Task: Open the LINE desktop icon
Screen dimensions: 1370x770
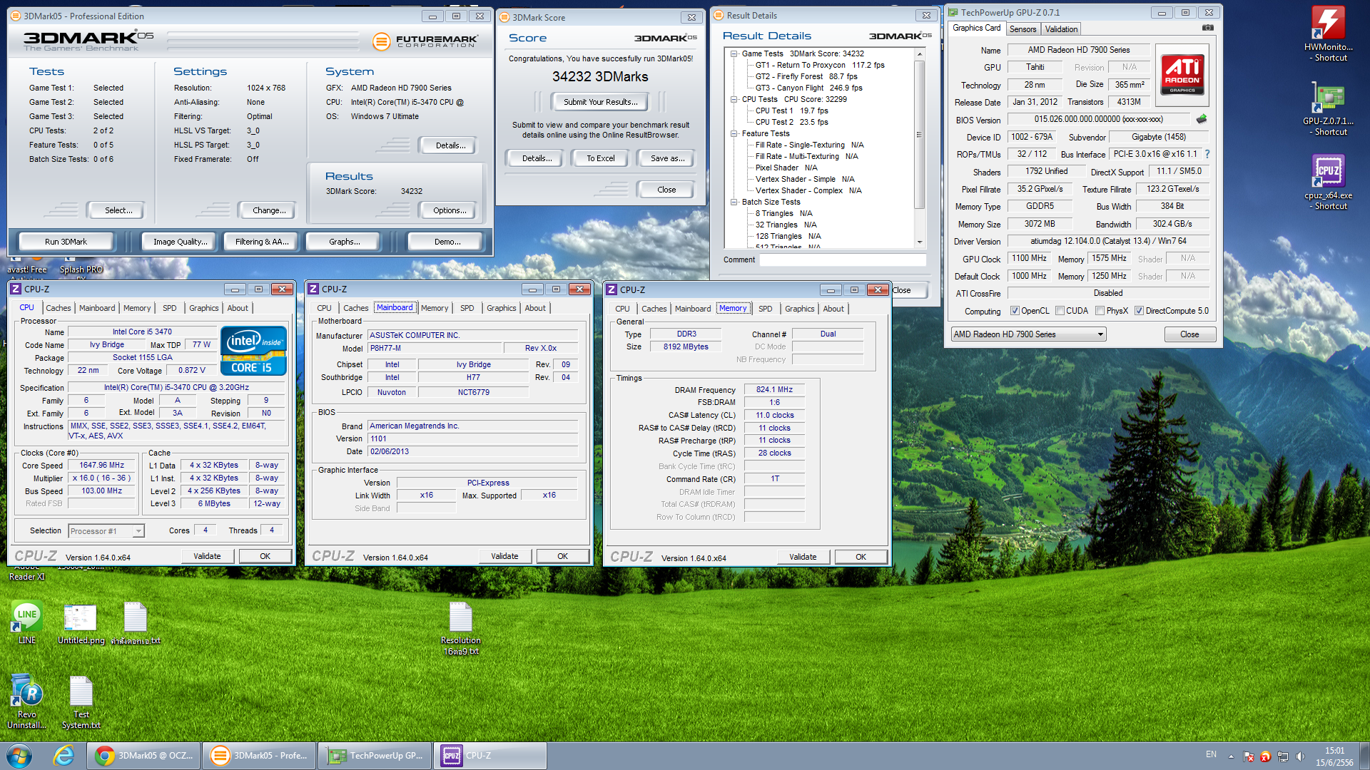Action: pyautogui.click(x=26, y=616)
